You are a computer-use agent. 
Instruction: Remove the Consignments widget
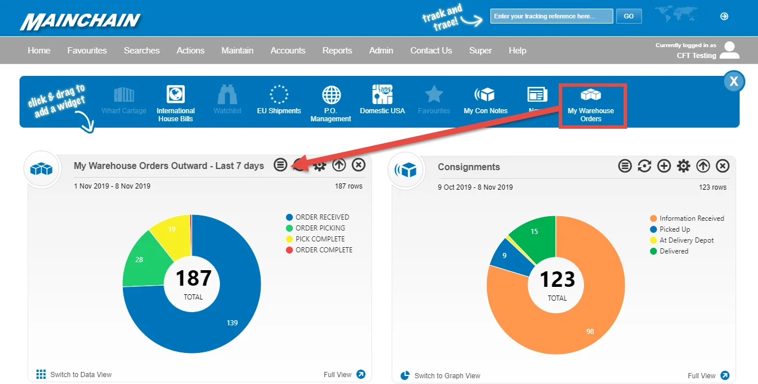tap(722, 166)
